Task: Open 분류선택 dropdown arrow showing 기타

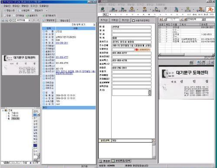Action: point(154,141)
